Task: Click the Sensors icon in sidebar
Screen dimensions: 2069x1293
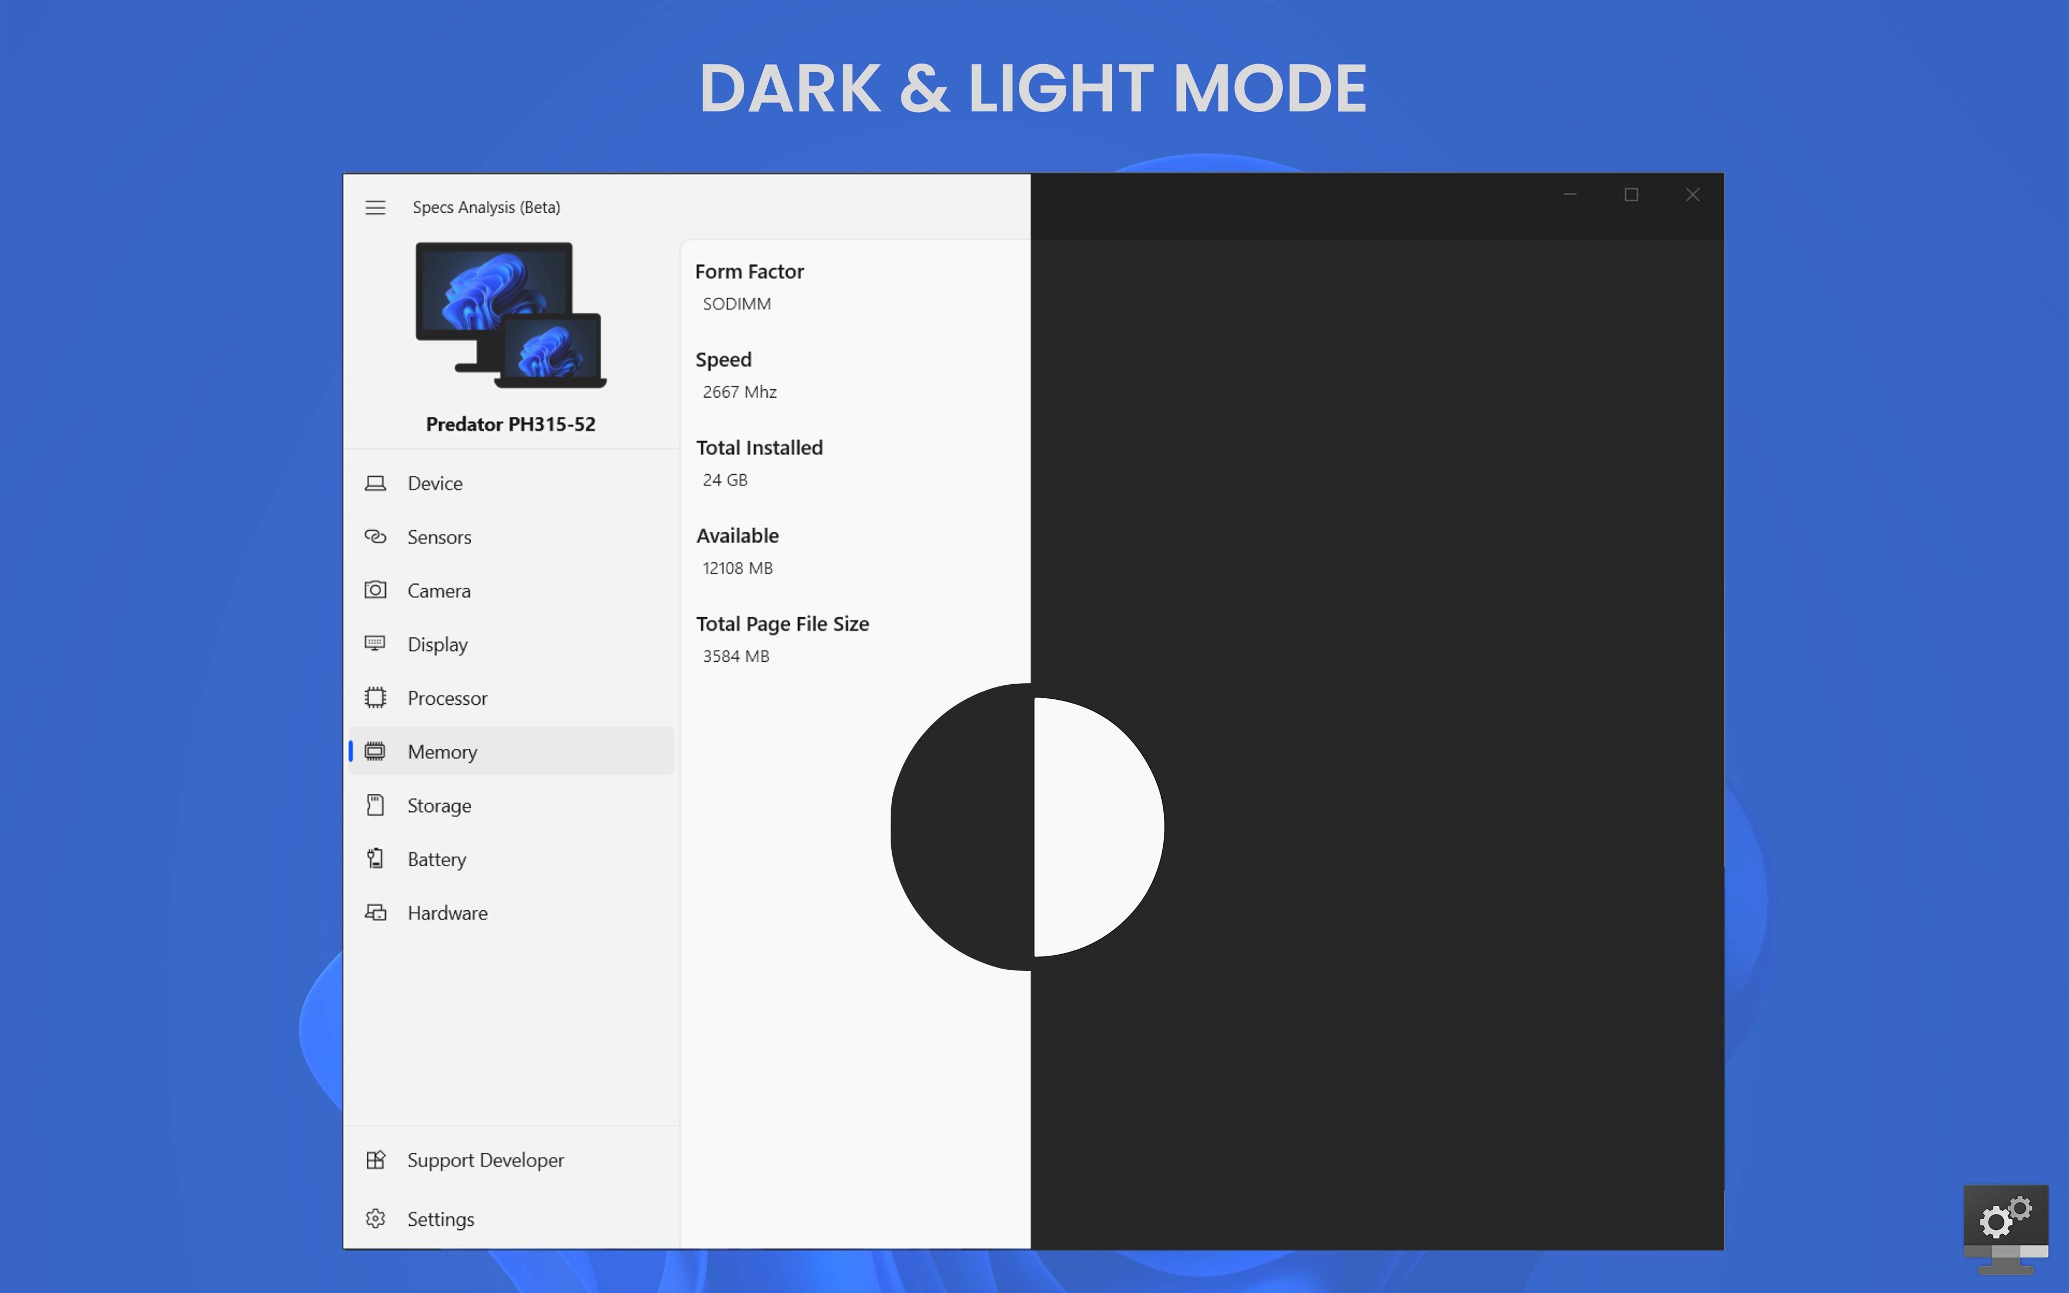Action: click(376, 537)
